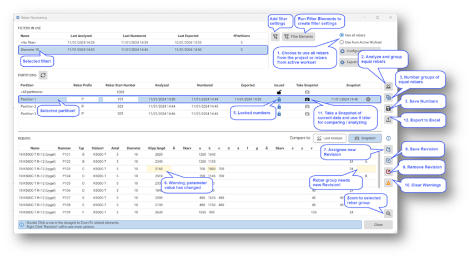Select the Partition 3 row
Screen dimensions: 472x258
pos(199,113)
